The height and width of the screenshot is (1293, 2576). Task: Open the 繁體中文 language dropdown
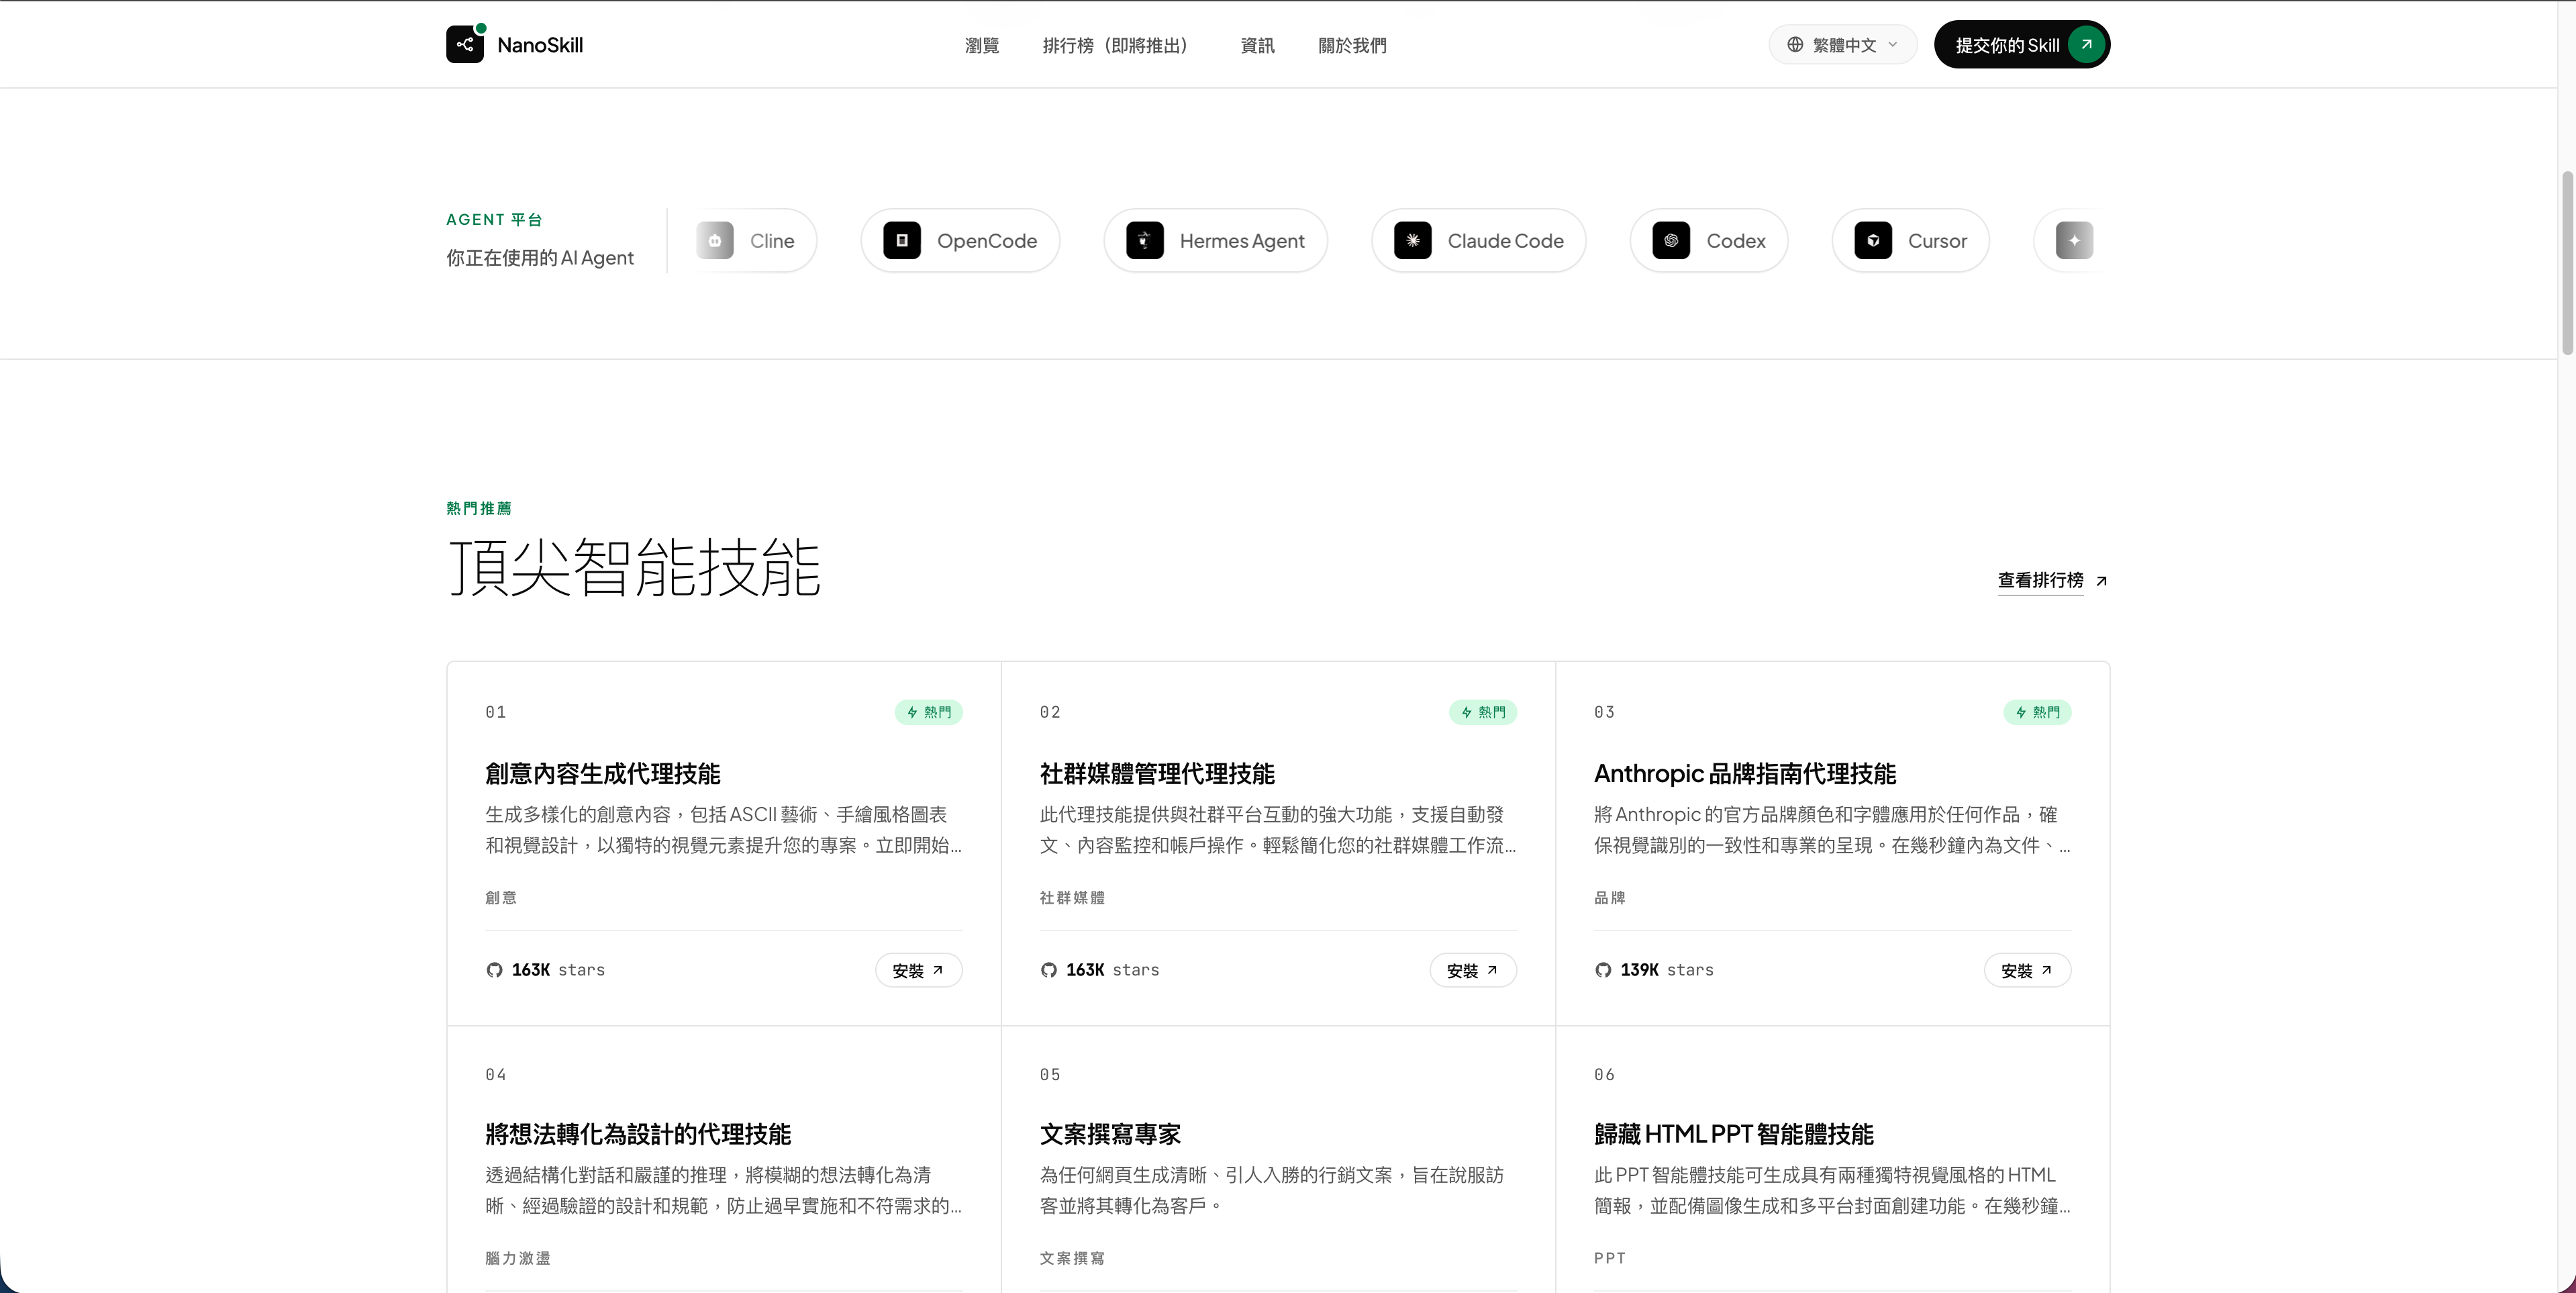[x=1842, y=45]
